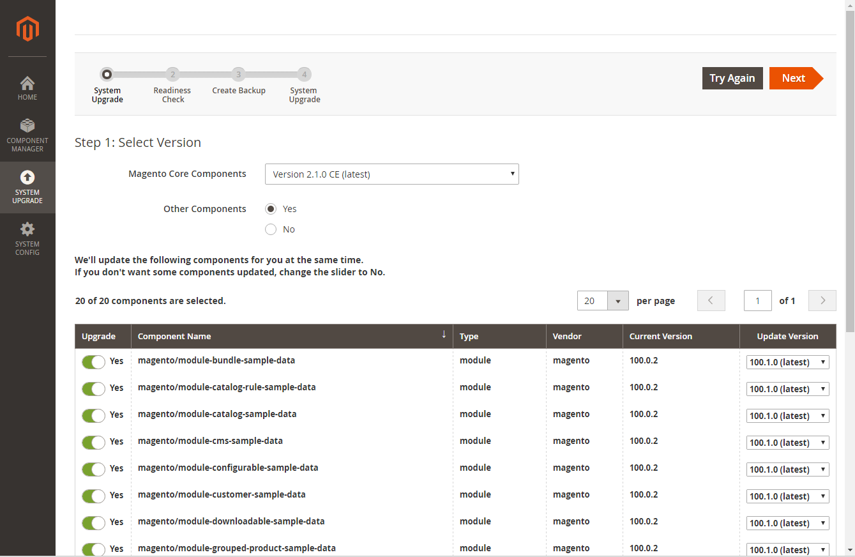Go to next page arrow
The width and height of the screenshot is (855, 557).
tap(822, 300)
